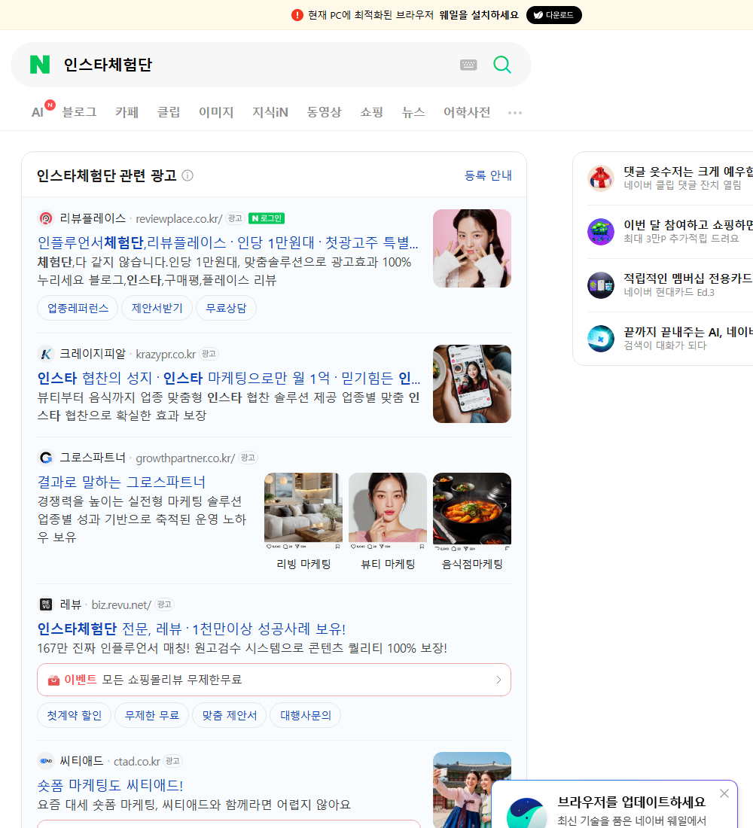Click the 끝까지 끝내주는 AI round icon
The image size is (753, 828).
(601, 339)
